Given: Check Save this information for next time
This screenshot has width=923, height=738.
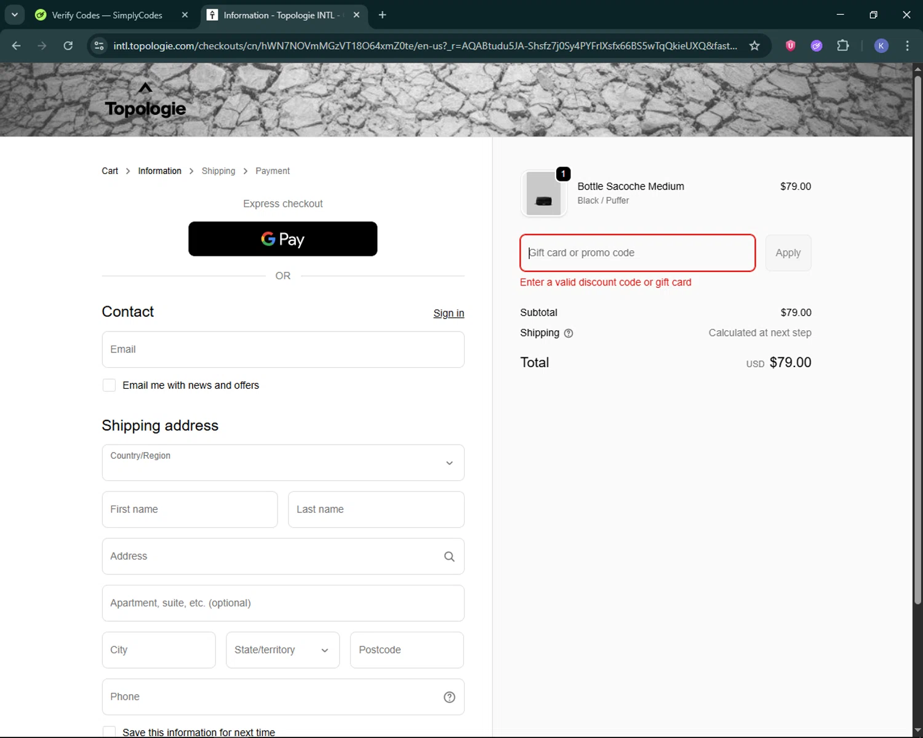Looking at the screenshot, I should tap(109, 732).
